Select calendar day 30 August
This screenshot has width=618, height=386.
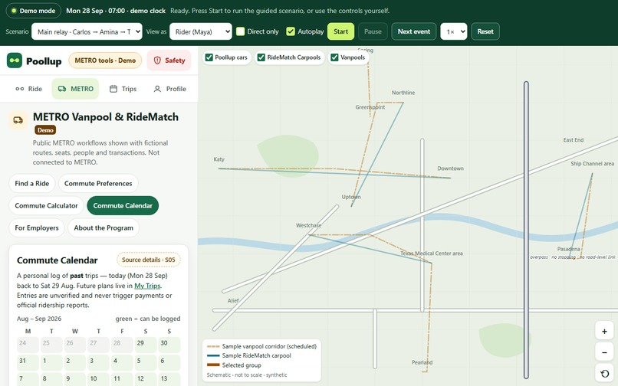click(169, 345)
